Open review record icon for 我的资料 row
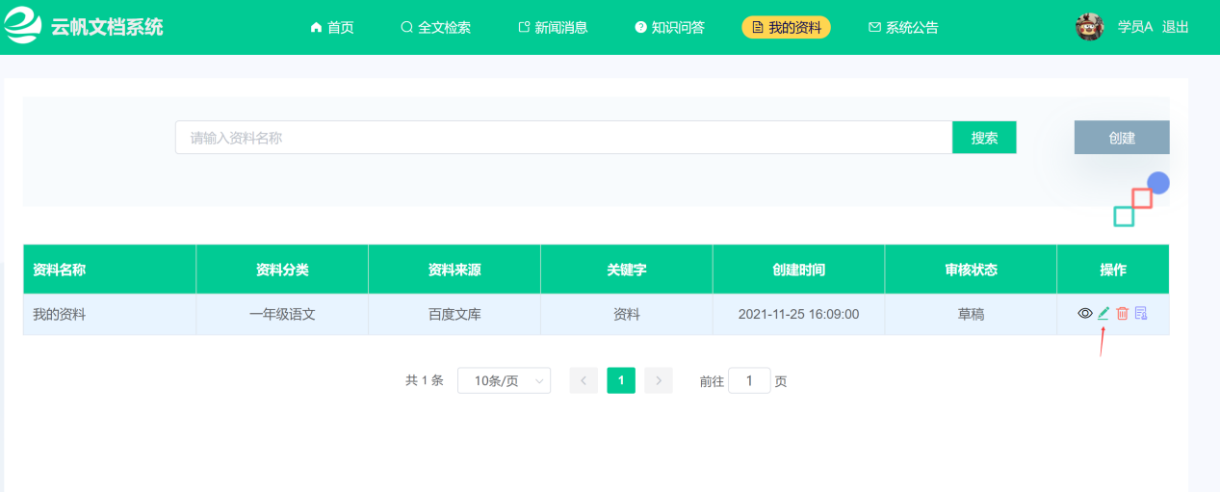 (x=1141, y=313)
